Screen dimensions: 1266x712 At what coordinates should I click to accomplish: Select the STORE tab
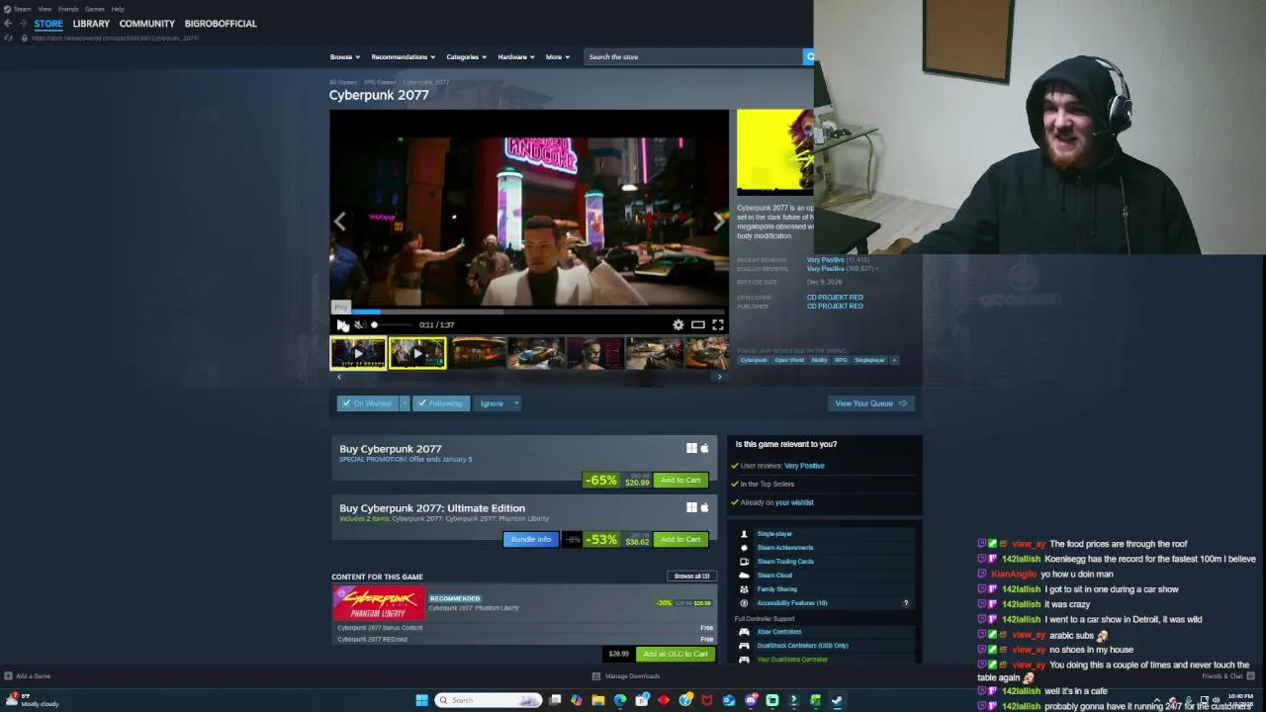point(47,23)
